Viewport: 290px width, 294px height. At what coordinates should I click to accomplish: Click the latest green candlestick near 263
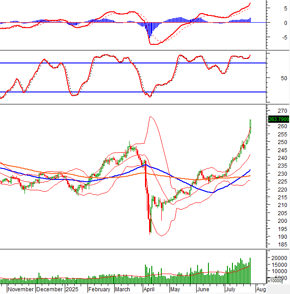(x=250, y=126)
